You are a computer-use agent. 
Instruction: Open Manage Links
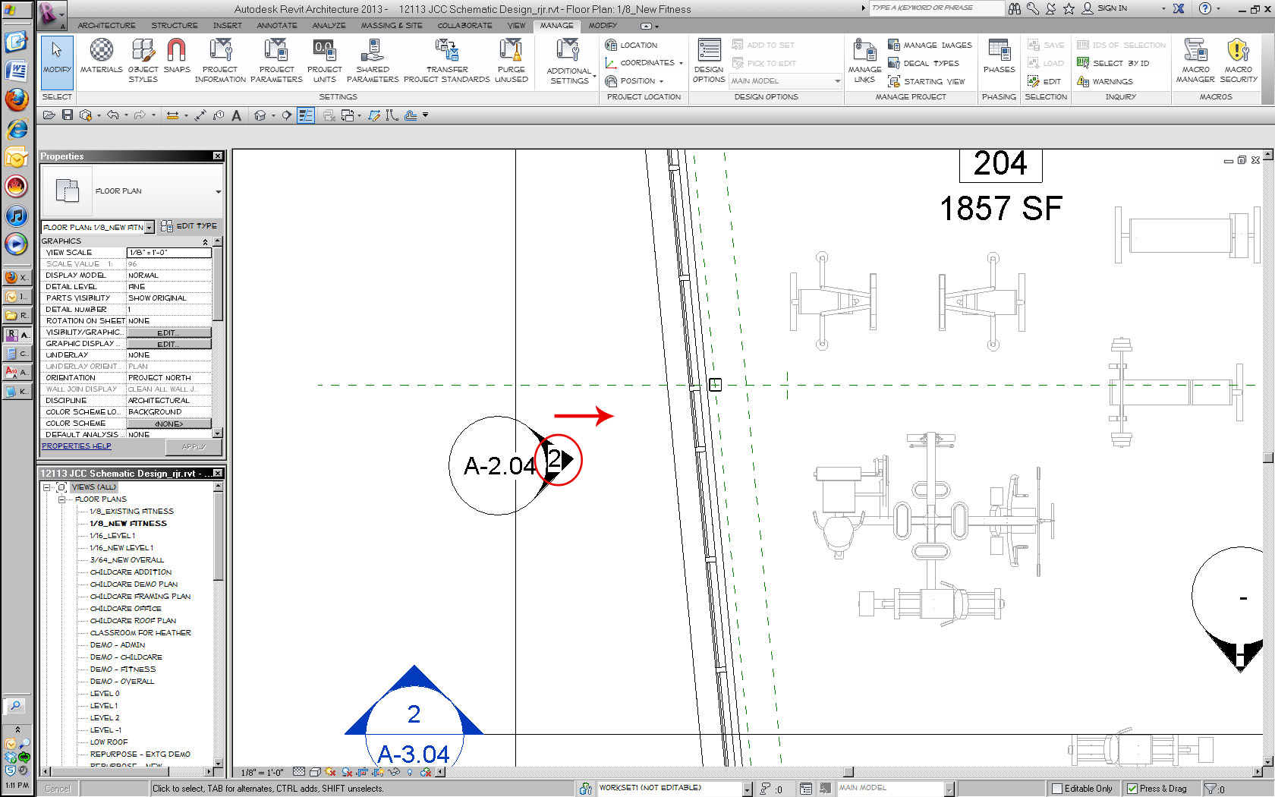click(864, 60)
